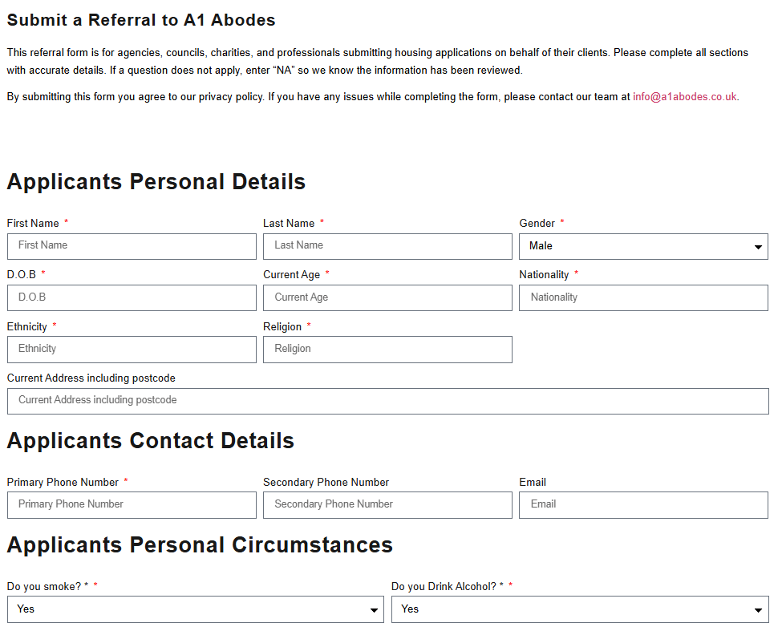The height and width of the screenshot is (631, 778).
Task: Open the Do you Drink Alcohol dropdown
Action: point(579,609)
